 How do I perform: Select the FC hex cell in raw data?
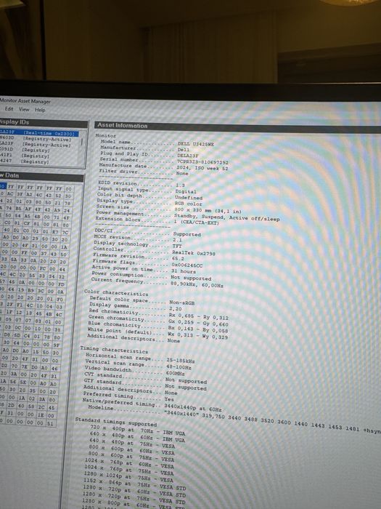pyautogui.click(x=42, y=269)
